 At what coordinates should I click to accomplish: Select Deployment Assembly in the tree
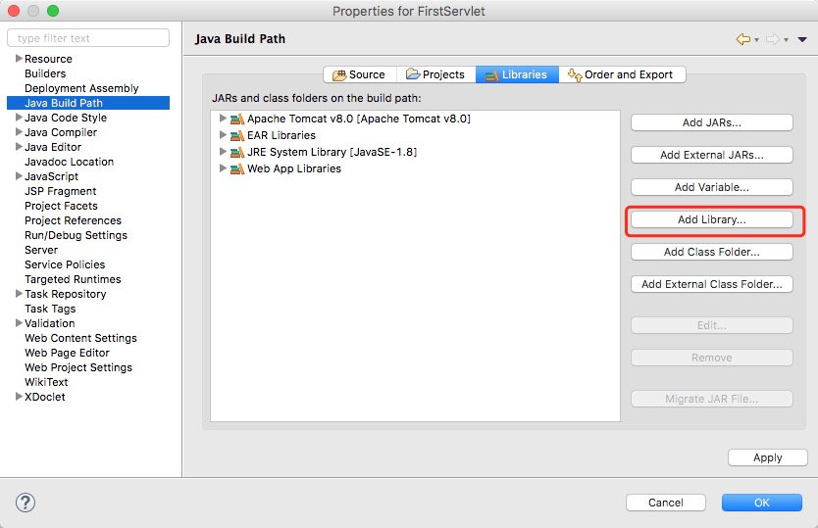81,88
